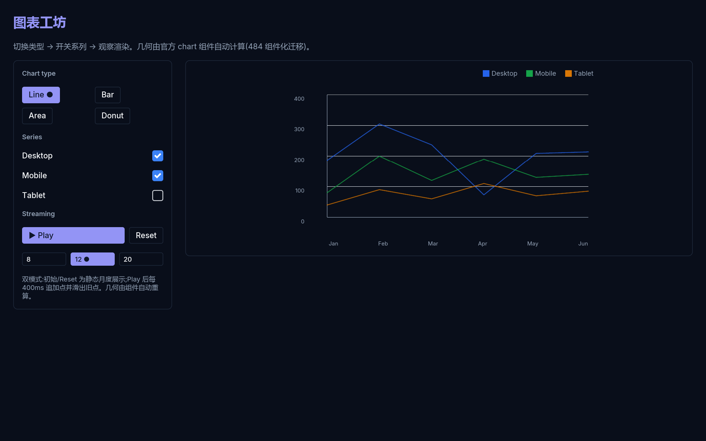Enable the Tablet series checkbox

158,196
